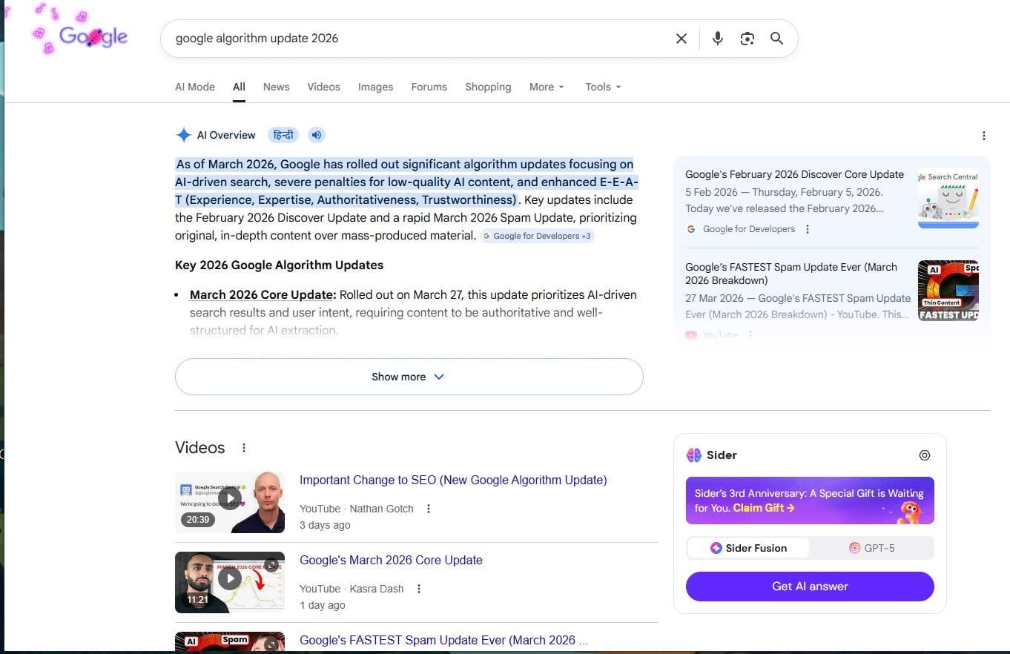Switch to AI Mode tab
The width and height of the screenshot is (1010, 654).
pos(195,87)
